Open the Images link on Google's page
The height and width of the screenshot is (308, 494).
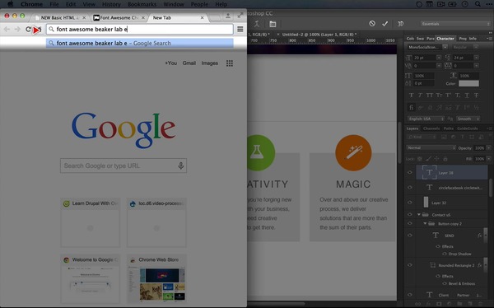(210, 63)
